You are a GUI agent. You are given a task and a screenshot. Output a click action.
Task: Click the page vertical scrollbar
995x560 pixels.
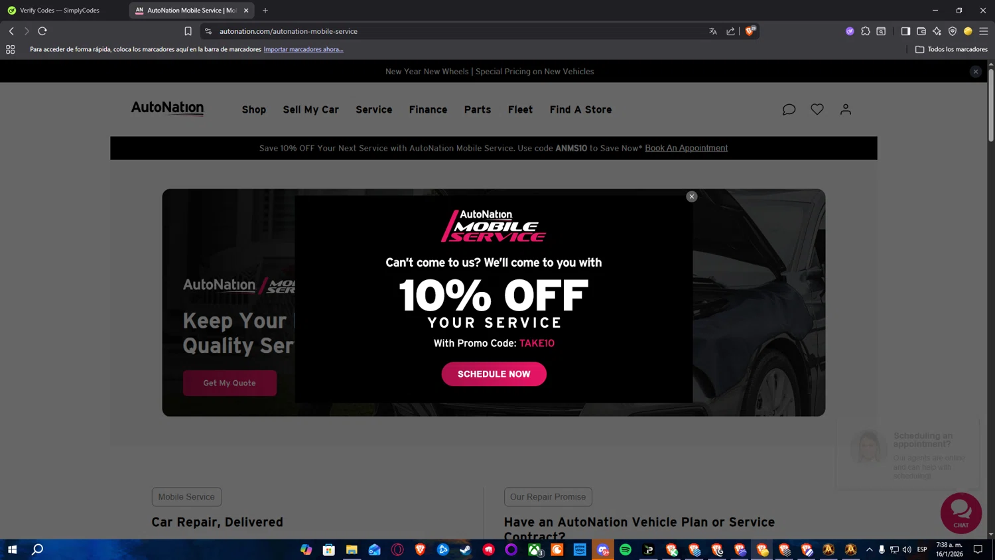click(991, 105)
